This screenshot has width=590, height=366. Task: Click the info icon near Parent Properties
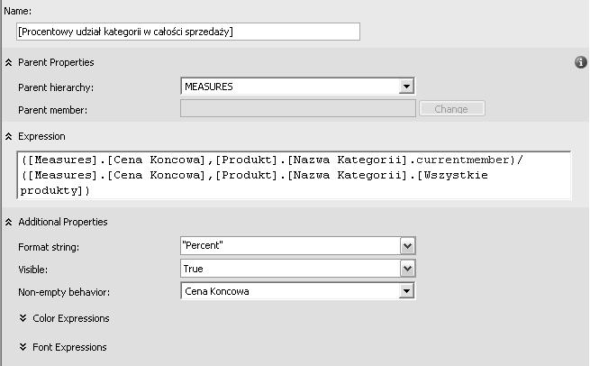click(x=581, y=62)
